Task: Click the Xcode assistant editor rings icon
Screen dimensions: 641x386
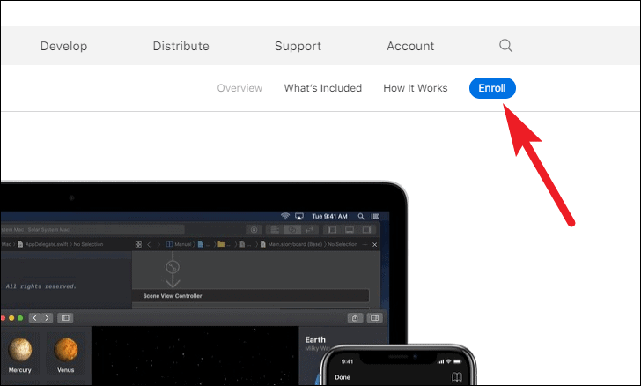Action: coord(292,230)
